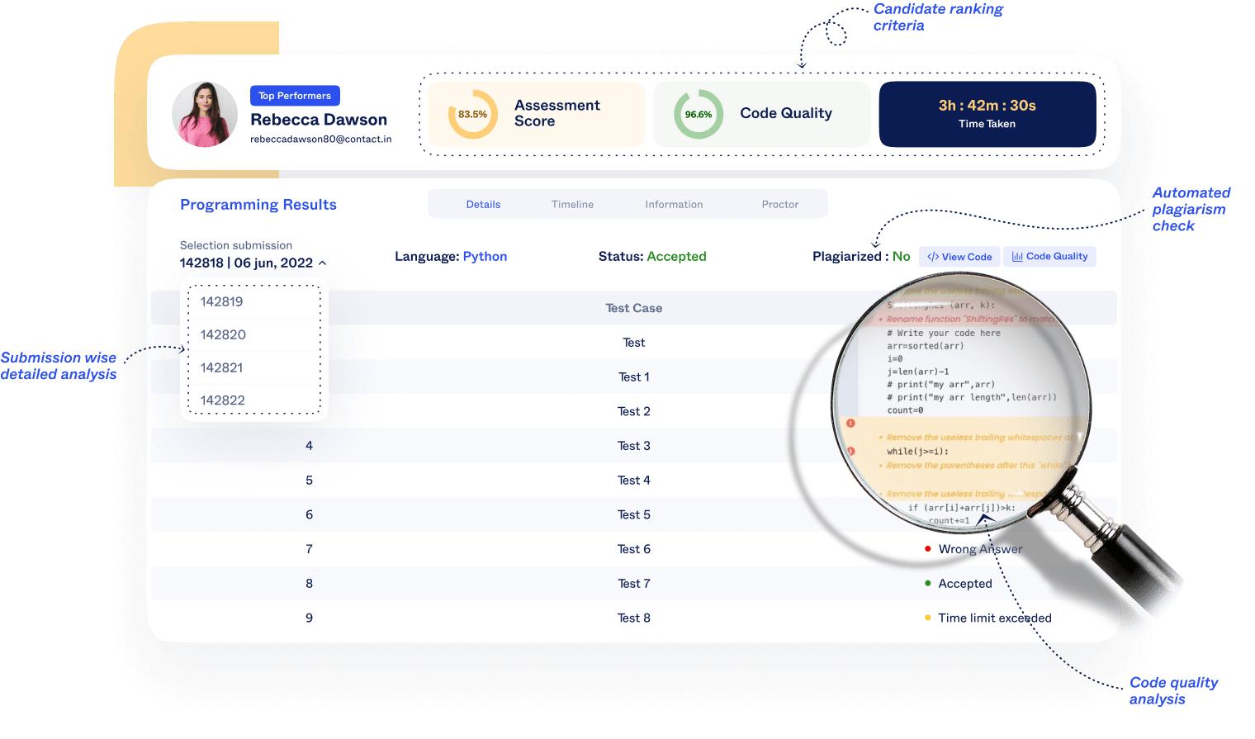
Task: Open the Proctor tab
Action: pos(779,204)
